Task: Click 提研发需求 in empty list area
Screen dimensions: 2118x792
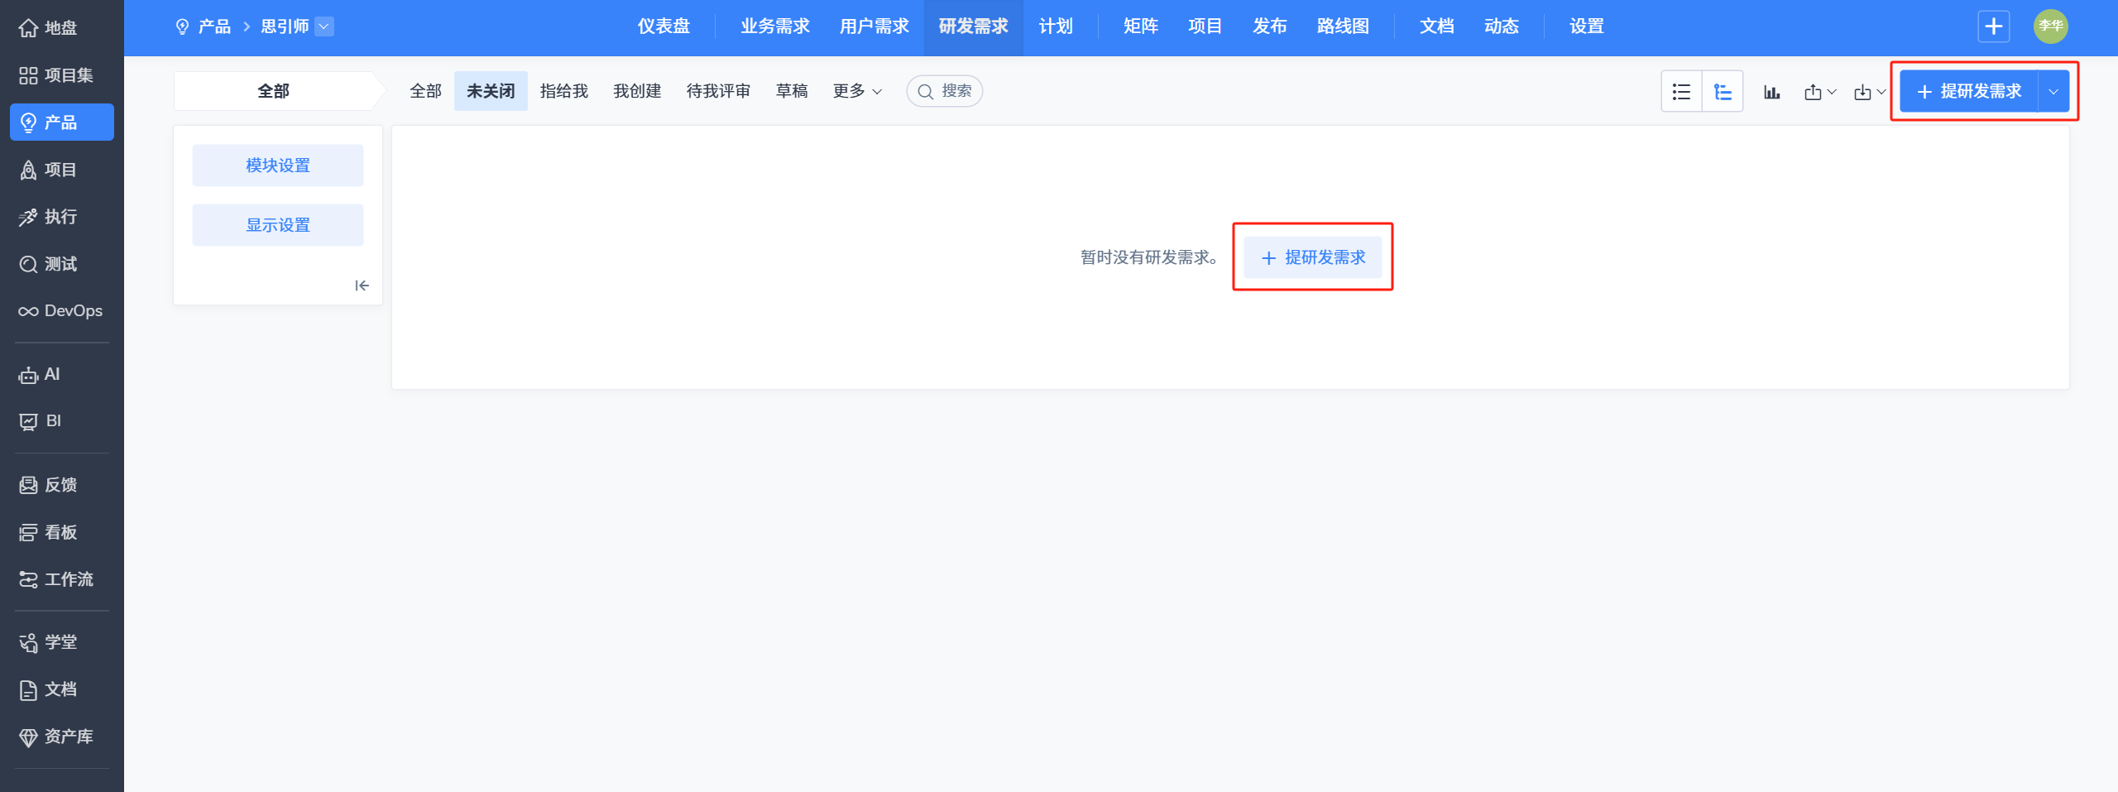Action: [1313, 257]
